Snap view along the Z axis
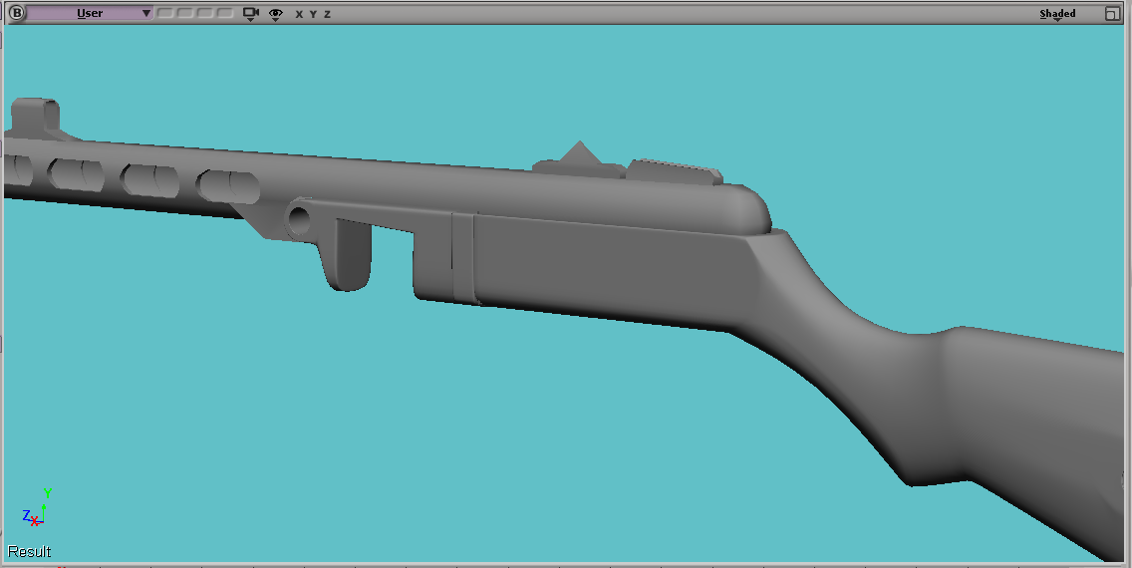Screen dimensions: 1132x568 327,14
